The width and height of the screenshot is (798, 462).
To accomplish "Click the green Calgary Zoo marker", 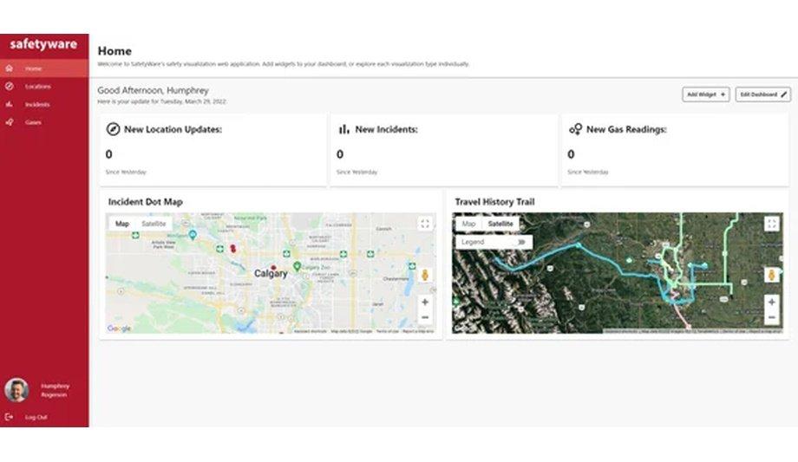I will point(298,266).
